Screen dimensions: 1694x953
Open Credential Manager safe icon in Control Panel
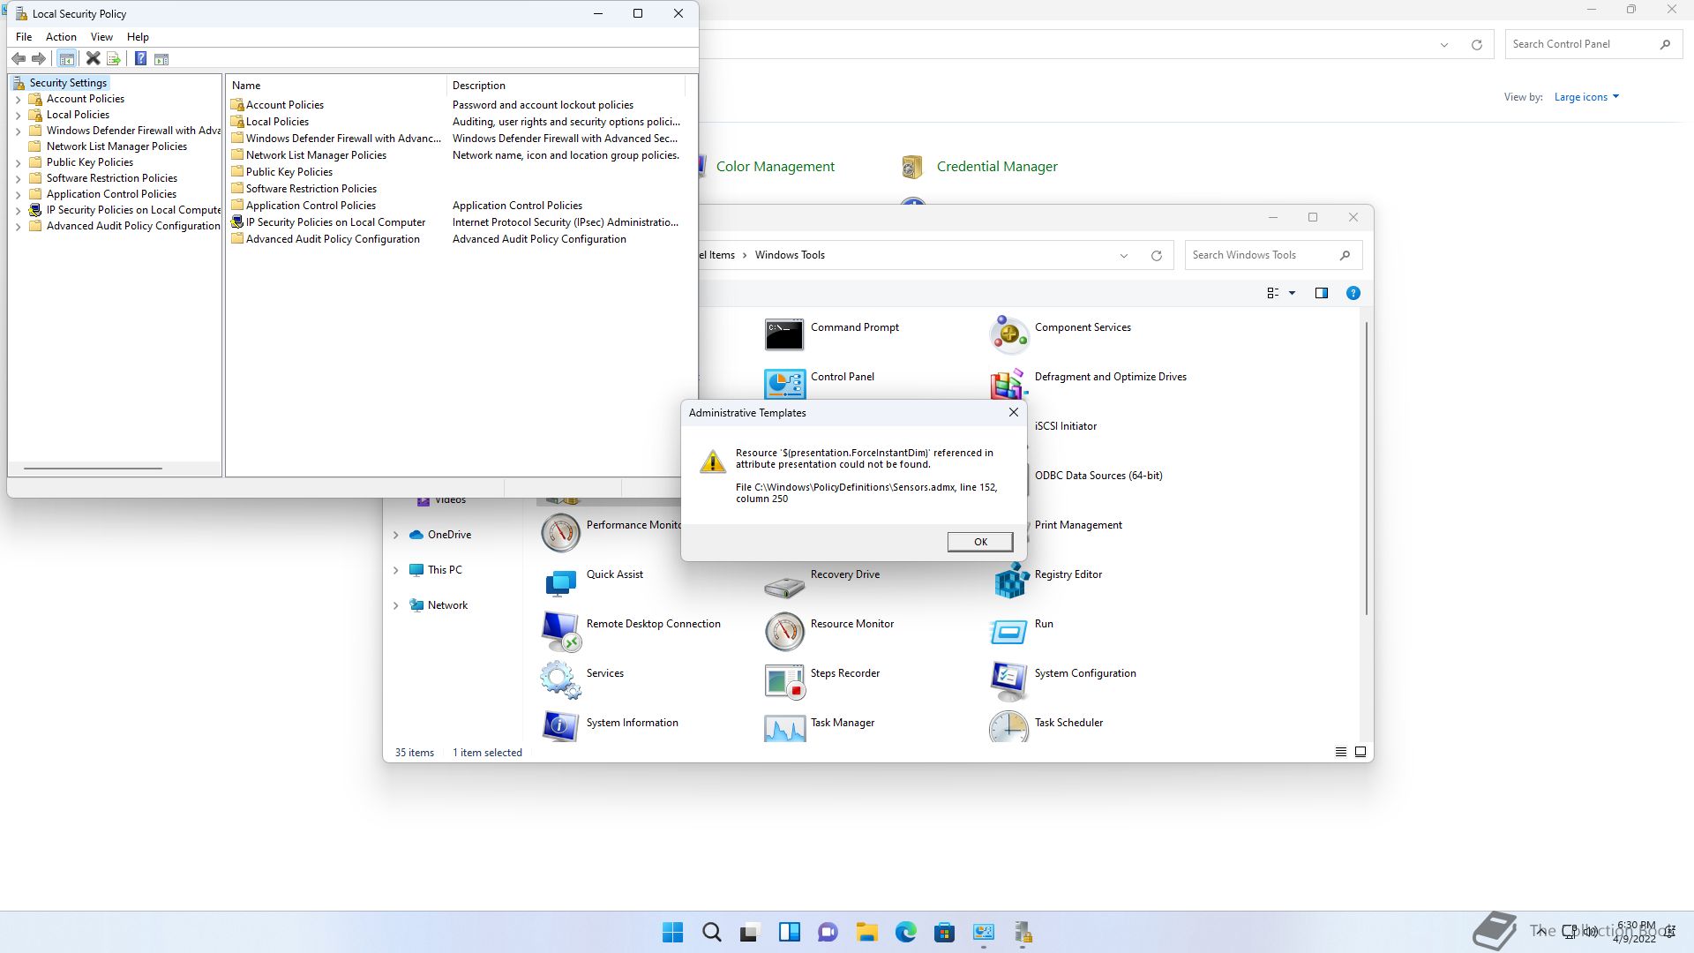[912, 166]
